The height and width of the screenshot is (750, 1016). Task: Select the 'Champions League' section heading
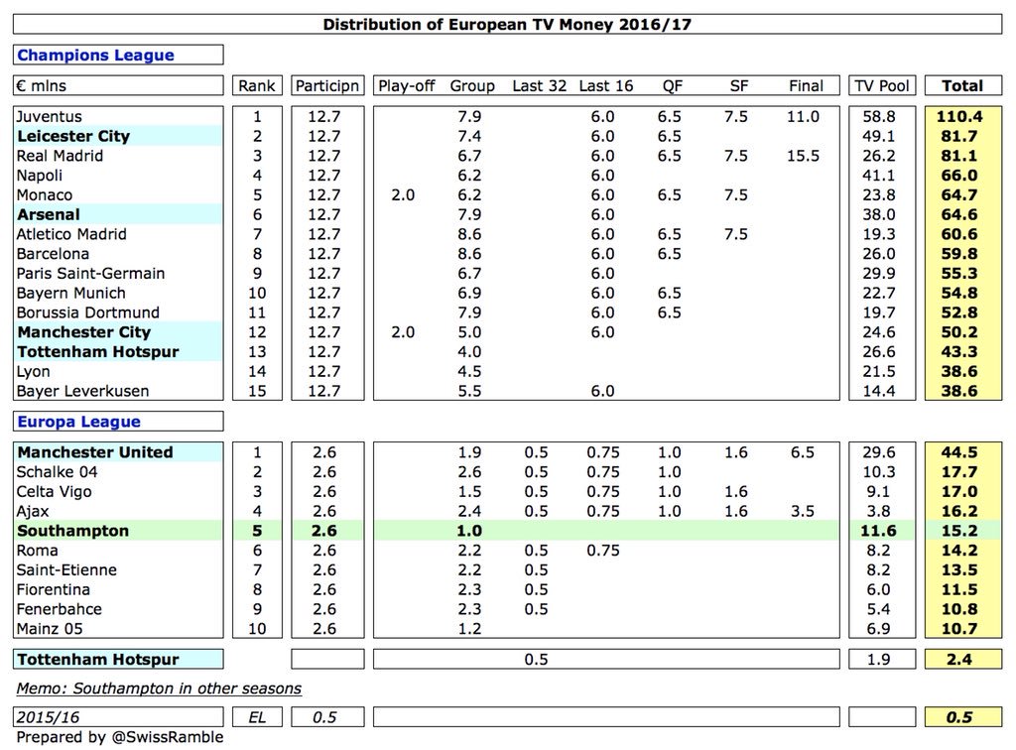pos(95,55)
